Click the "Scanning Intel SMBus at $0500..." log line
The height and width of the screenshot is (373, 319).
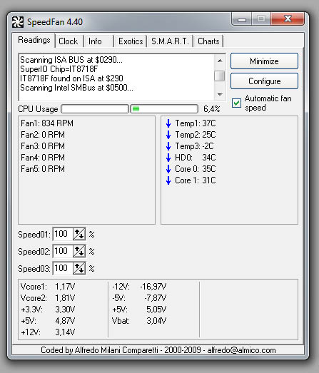coord(76,88)
